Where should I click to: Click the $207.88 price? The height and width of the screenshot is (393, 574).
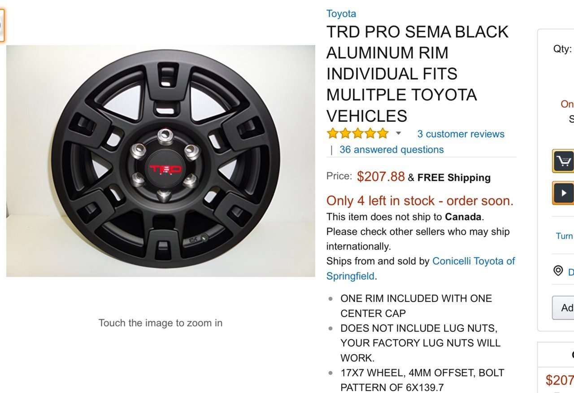[381, 177]
